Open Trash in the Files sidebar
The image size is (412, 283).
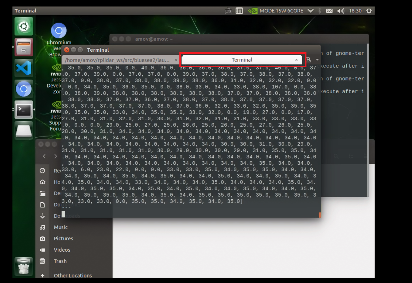(74, 261)
